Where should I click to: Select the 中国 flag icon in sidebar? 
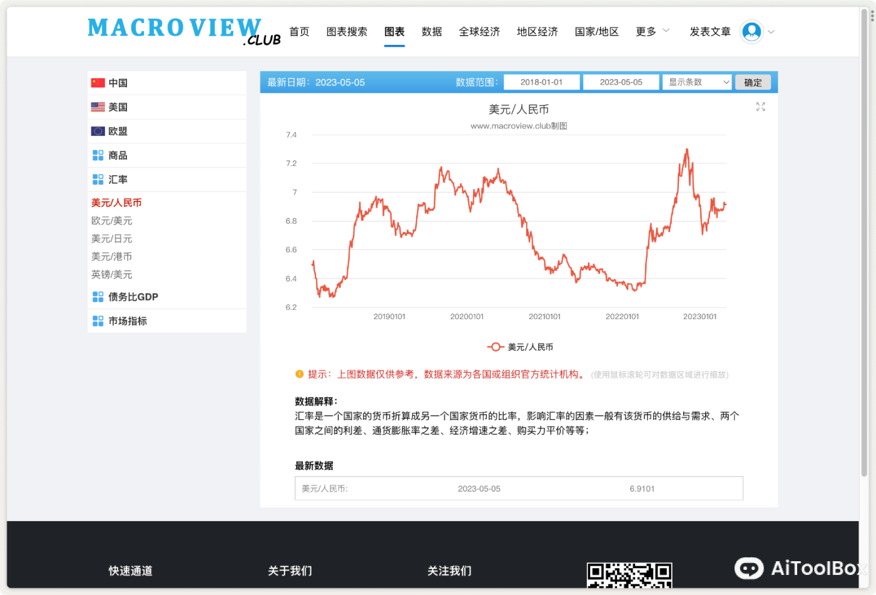click(x=98, y=83)
